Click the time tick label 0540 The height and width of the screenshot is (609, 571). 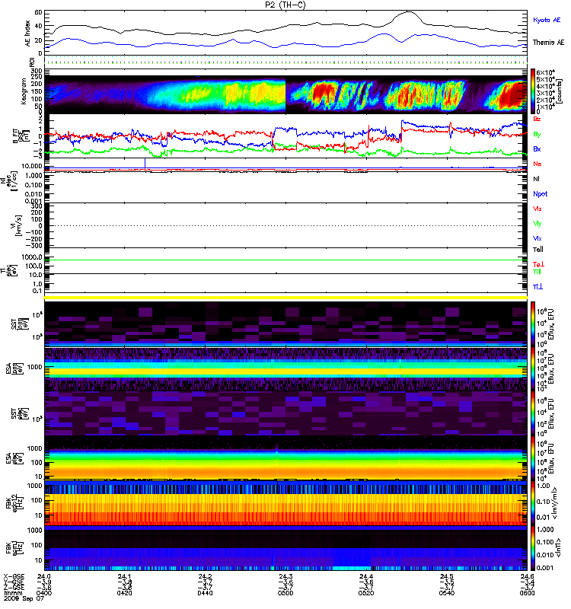point(447,593)
